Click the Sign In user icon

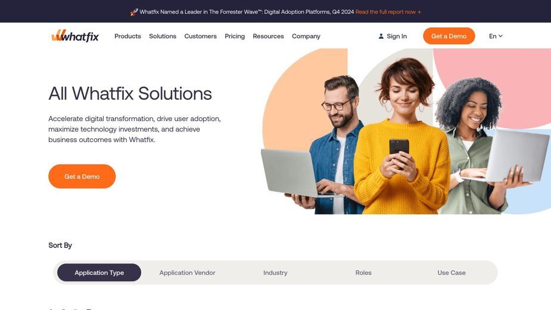click(381, 36)
